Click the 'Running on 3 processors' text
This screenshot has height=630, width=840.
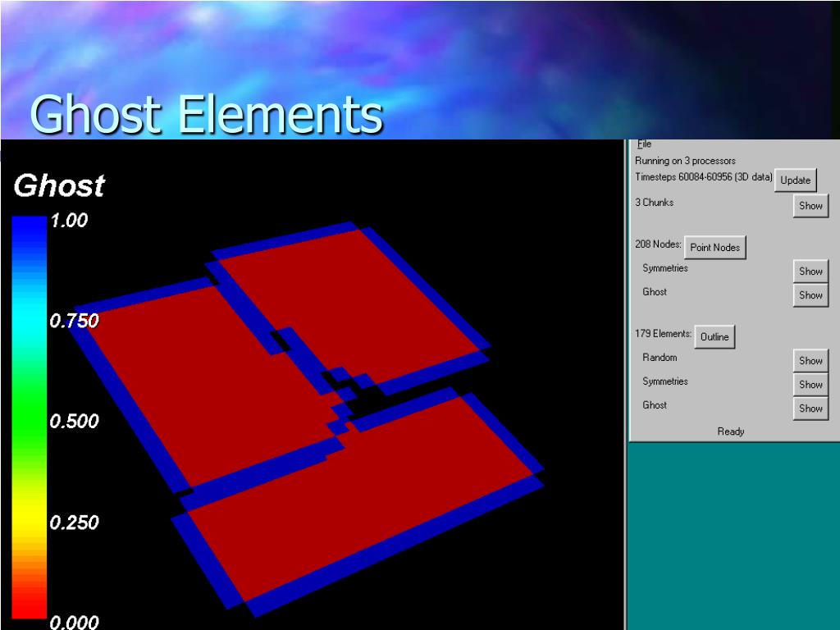pyautogui.click(x=685, y=161)
